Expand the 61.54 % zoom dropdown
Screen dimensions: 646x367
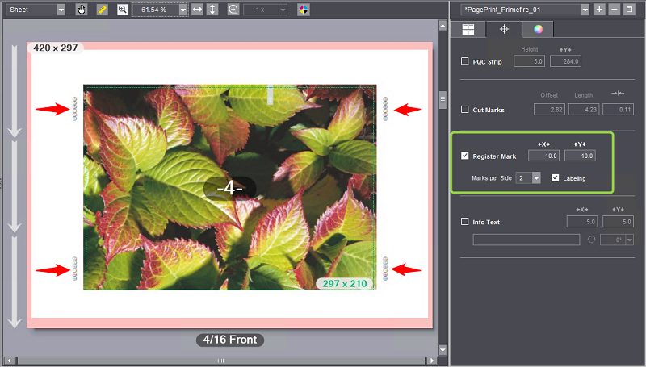pos(183,10)
